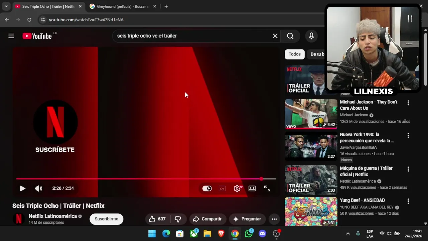The height and width of the screenshot is (241, 428).
Task: Open Yung Beef ANSIEDAD thumbnail
Action: 311,212
